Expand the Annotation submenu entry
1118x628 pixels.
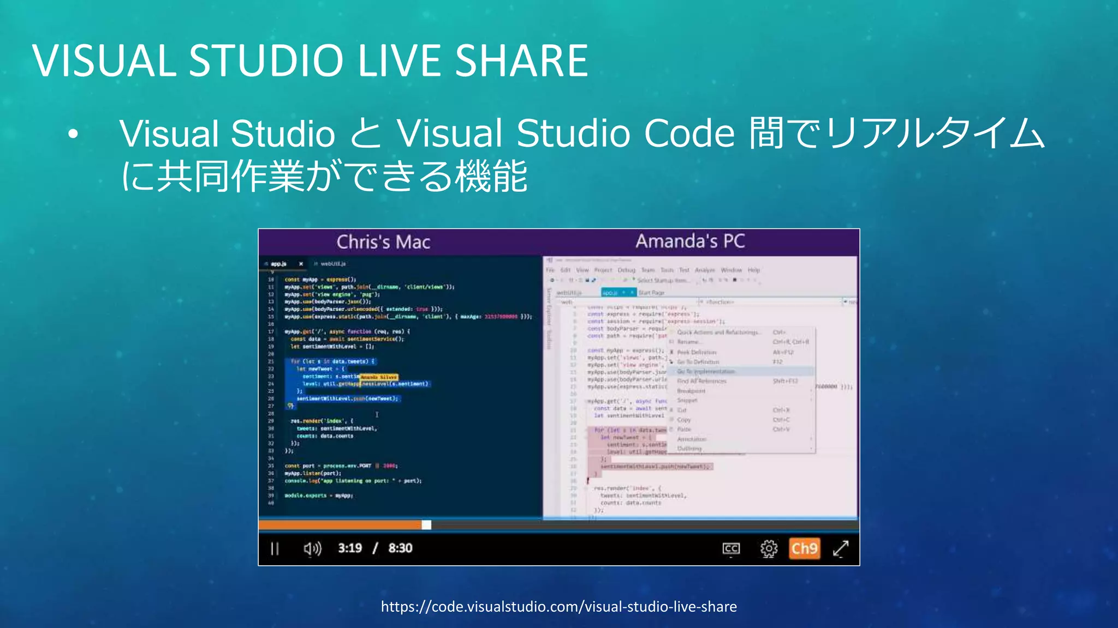[x=741, y=439]
